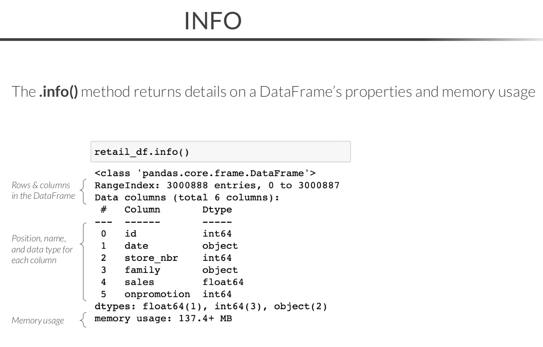Click the onpromotion column name
543x347 pixels.
pos(157,294)
